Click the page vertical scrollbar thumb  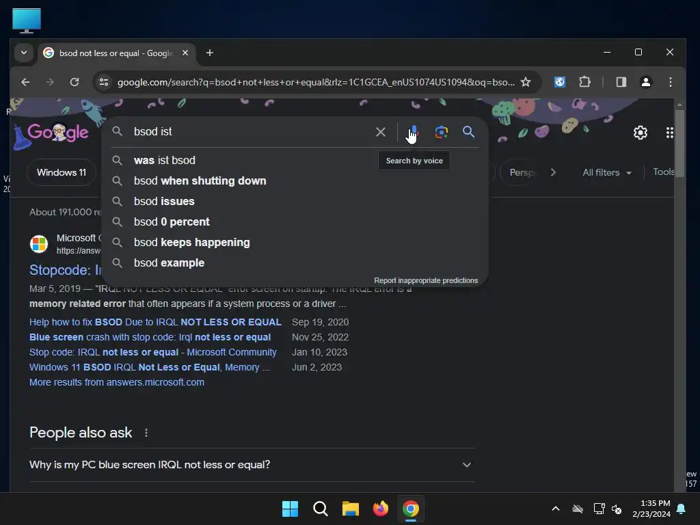679,143
